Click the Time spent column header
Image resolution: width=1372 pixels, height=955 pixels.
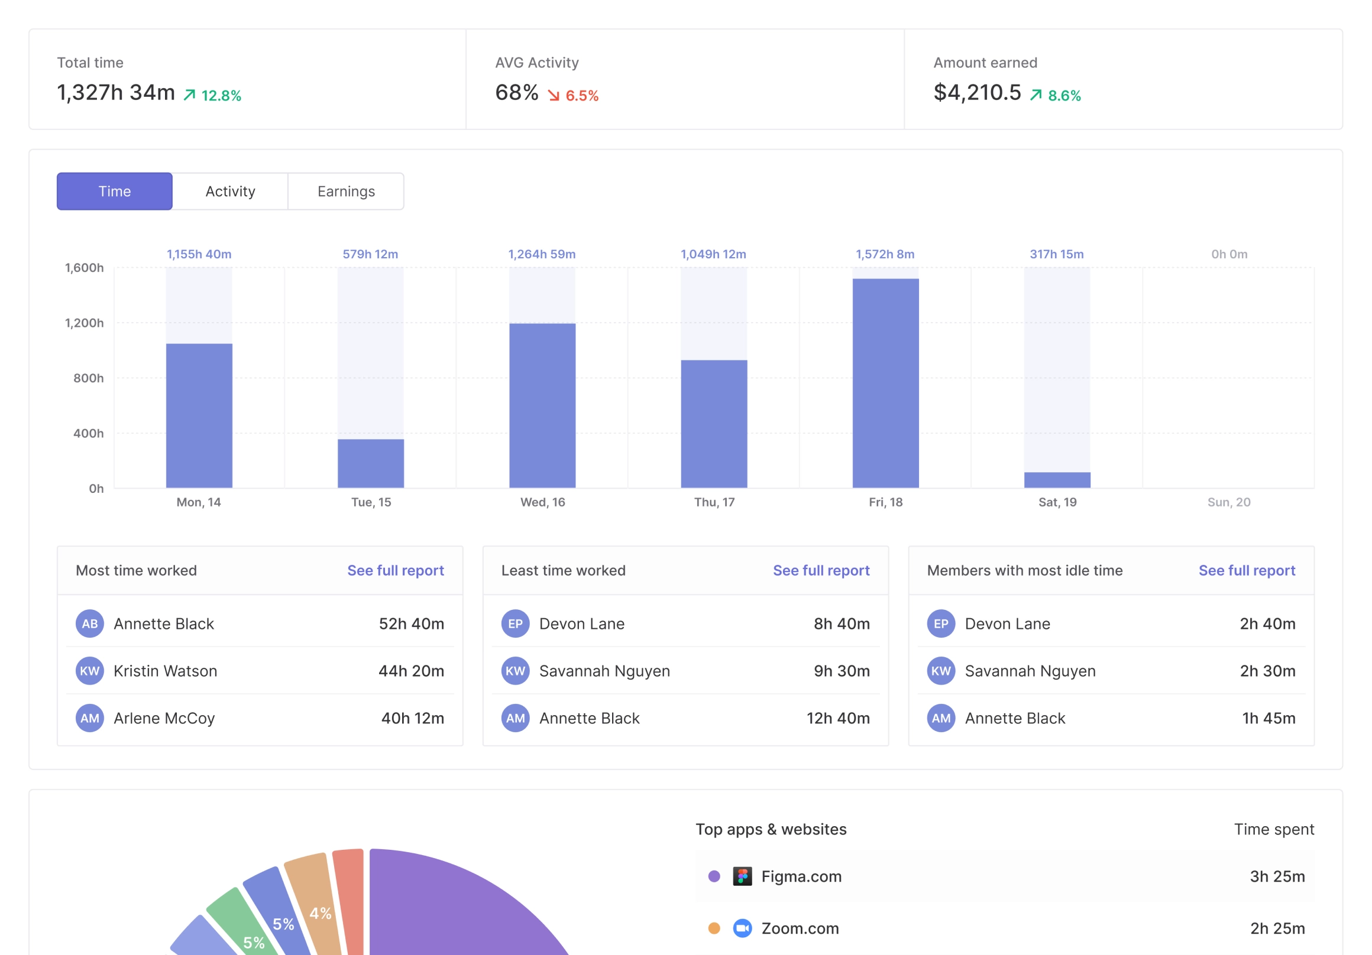1274,829
